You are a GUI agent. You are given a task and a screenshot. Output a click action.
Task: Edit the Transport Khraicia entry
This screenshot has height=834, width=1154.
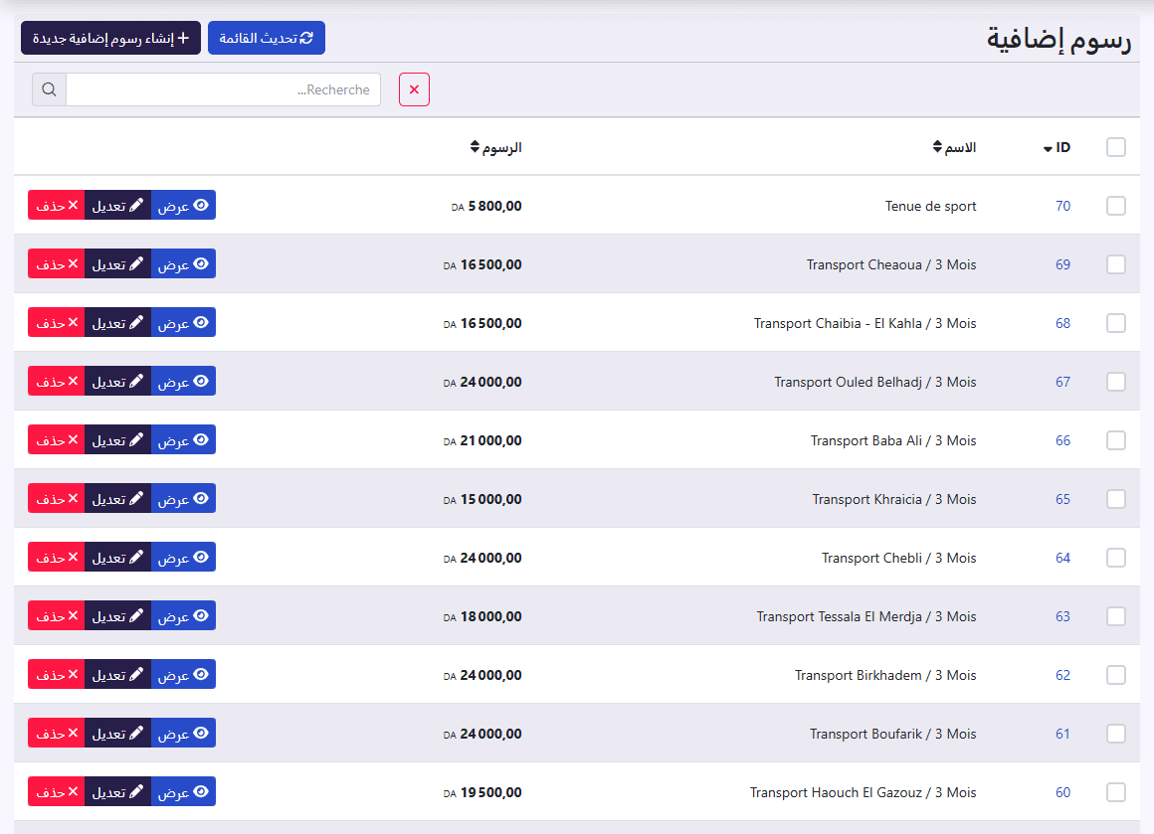(117, 499)
